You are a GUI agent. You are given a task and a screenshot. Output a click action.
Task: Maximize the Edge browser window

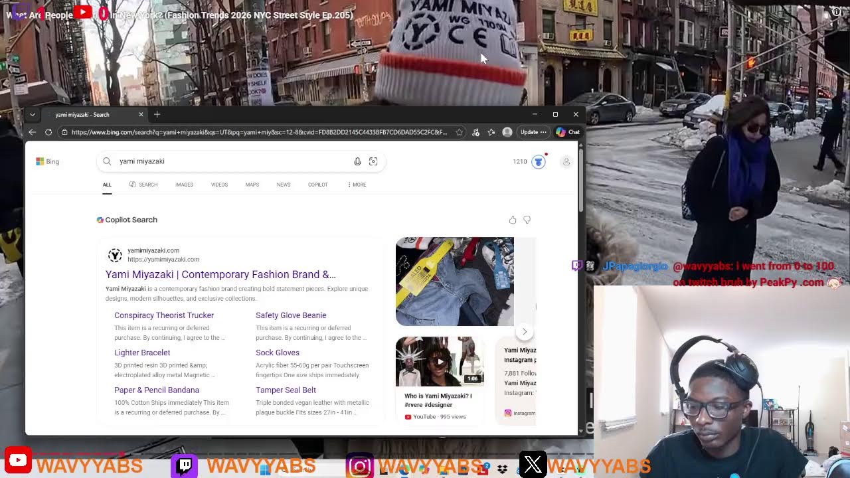point(555,115)
